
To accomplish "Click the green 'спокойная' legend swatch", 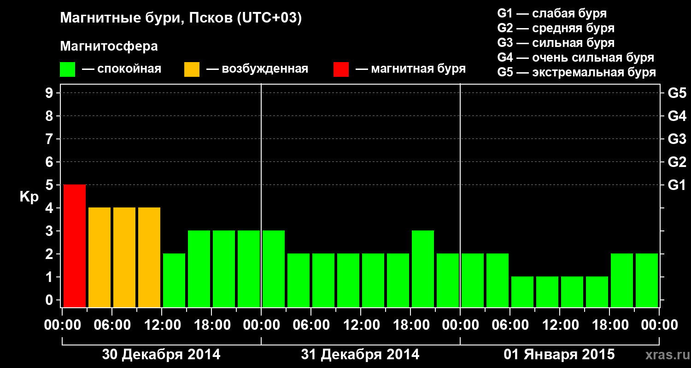I will pyautogui.click(x=67, y=69).
